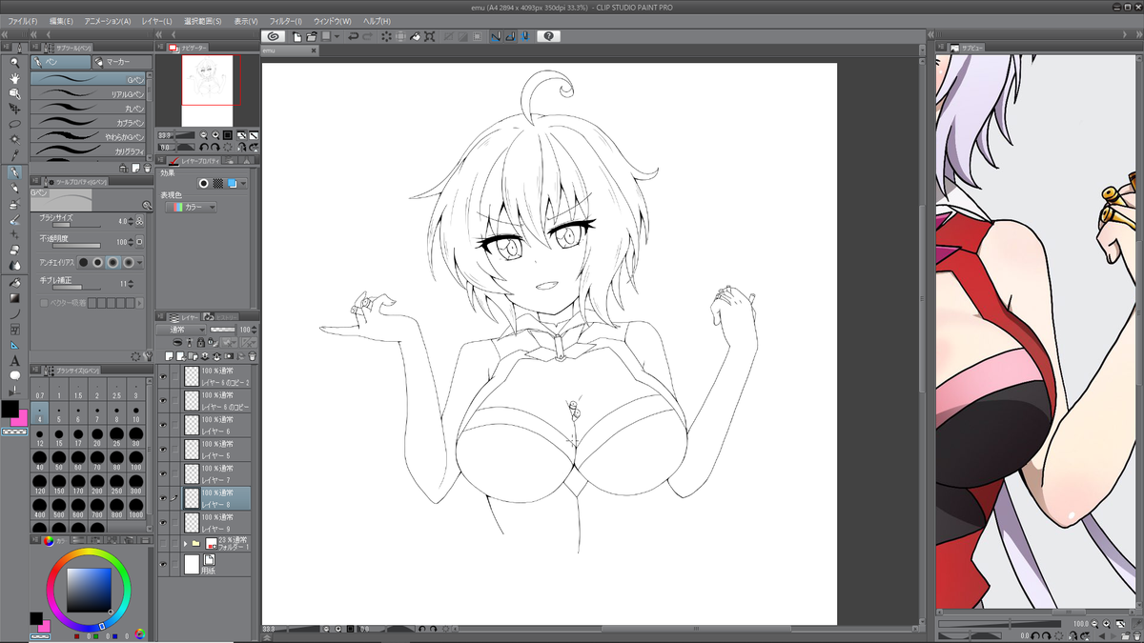Toggle visibility of レイヤー 7
Screen dimensions: 1144x643
tap(163, 474)
